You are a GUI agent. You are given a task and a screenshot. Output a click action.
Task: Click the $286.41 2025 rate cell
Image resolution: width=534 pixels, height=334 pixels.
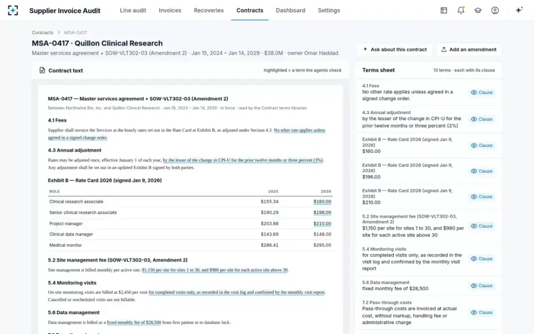click(270, 245)
